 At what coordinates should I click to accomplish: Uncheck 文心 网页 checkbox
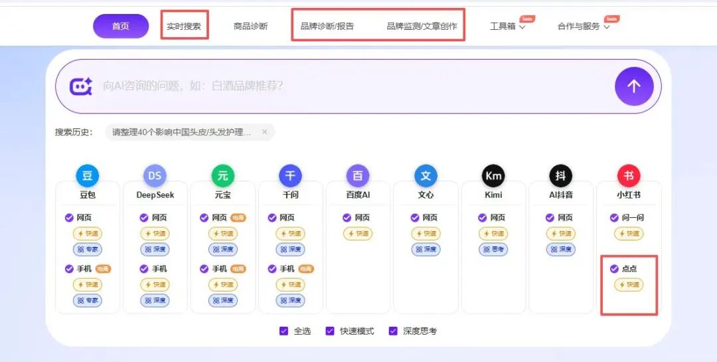click(415, 218)
